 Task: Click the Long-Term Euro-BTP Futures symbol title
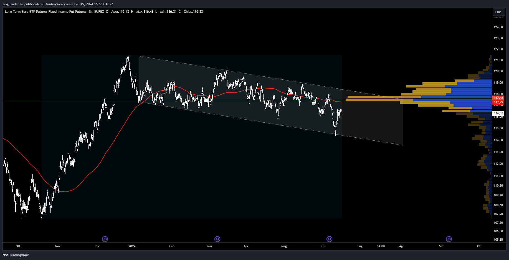coord(46,12)
